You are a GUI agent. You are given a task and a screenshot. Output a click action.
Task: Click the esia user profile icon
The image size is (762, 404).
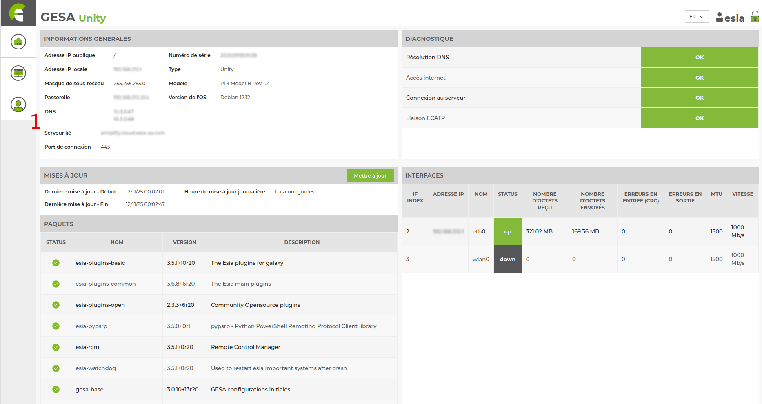720,17
